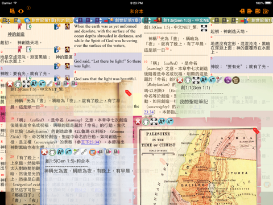Tap the right-arrow panel icon in top-right toolbar
This screenshot has width=273, height=205.
coord(250,11)
